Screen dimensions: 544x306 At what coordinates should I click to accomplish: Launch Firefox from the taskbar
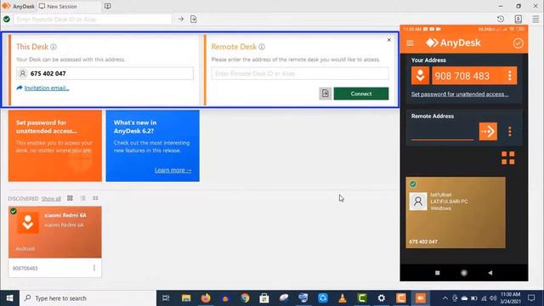pyautogui.click(x=206, y=298)
